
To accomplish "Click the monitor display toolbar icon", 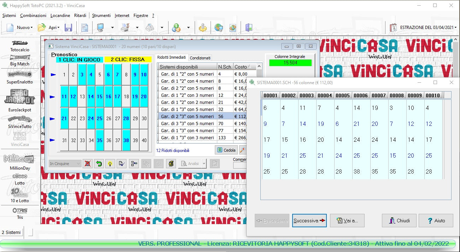I will pos(100,27).
